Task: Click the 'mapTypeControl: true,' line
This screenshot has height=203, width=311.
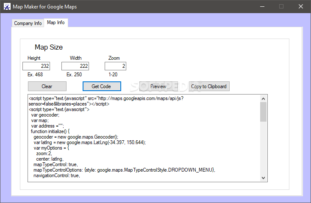Action: coord(56,164)
